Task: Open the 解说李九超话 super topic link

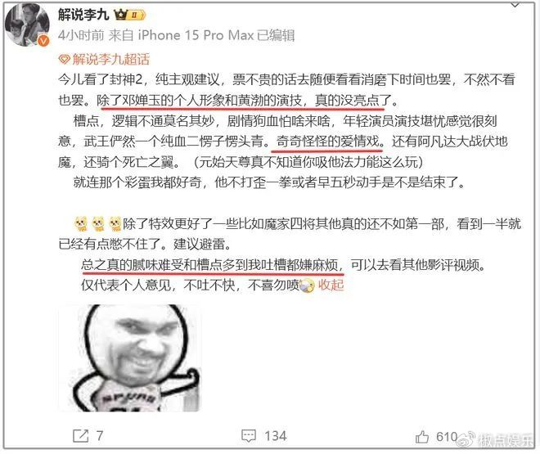Action: [111, 60]
